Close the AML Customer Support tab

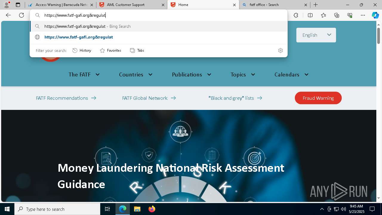tap(163, 5)
